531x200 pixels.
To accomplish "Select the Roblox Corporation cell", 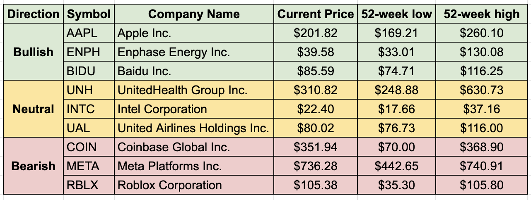I will click(x=194, y=185).
